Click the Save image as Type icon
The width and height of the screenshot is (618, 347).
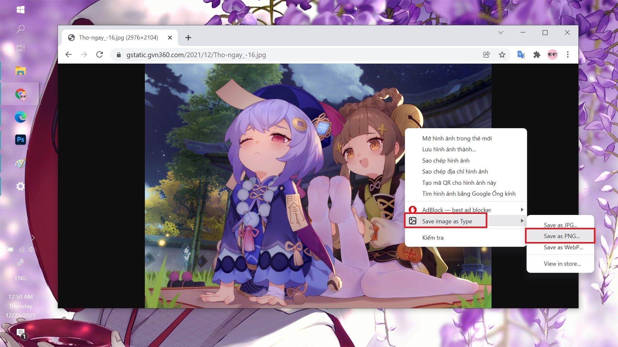tap(413, 221)
